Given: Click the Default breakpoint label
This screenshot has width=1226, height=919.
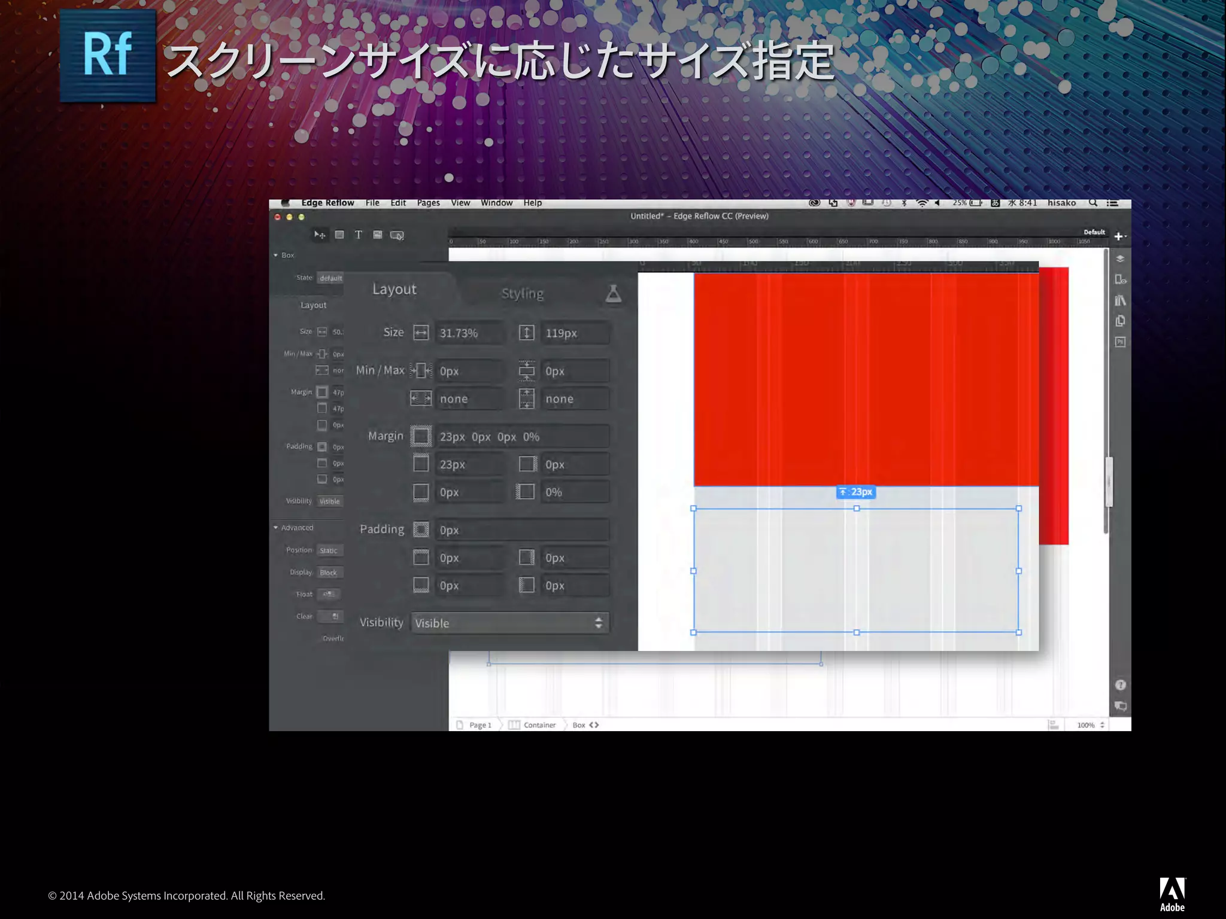Looking at the screenshot, I should [1094, 232].
